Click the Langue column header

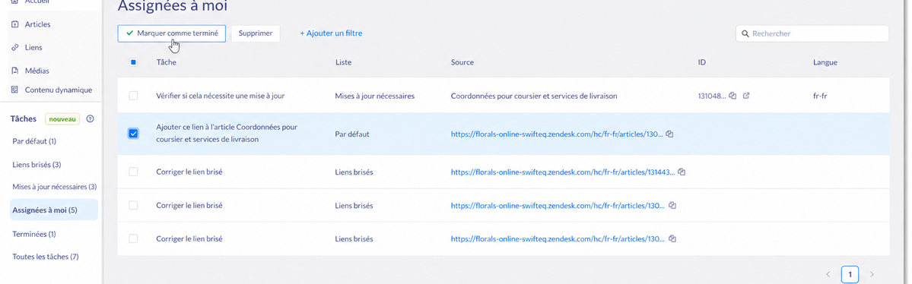(x=825, y=62)
